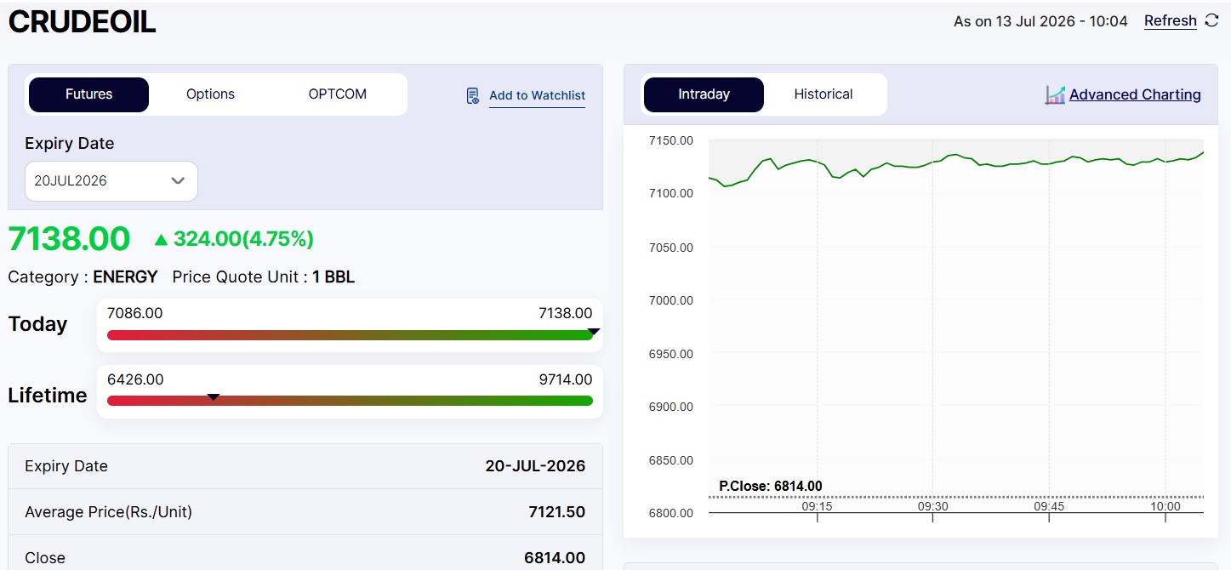Click the Lifetime range black marker
Viewport: 1231px width, 570px height.
coord(214,396)
